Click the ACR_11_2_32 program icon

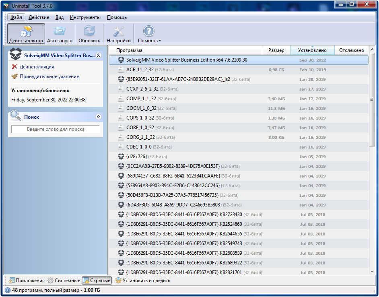(x=121, y=70)
